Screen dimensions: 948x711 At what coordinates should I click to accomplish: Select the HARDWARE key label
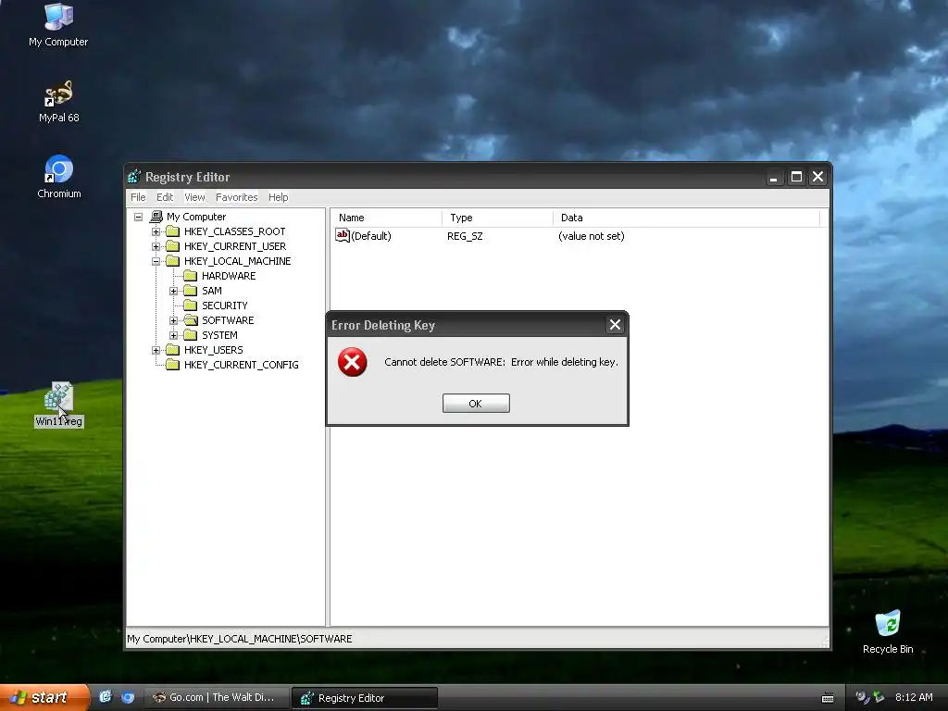(x=229, y=276)
